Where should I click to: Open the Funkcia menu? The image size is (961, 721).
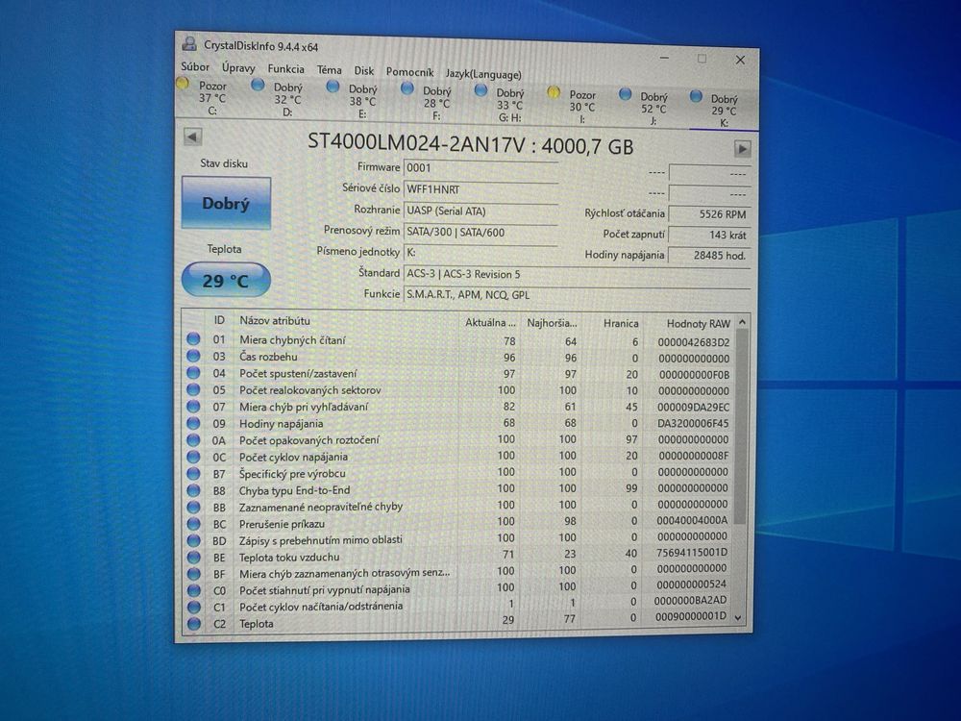pyautogui.click(x=285, y=68)
